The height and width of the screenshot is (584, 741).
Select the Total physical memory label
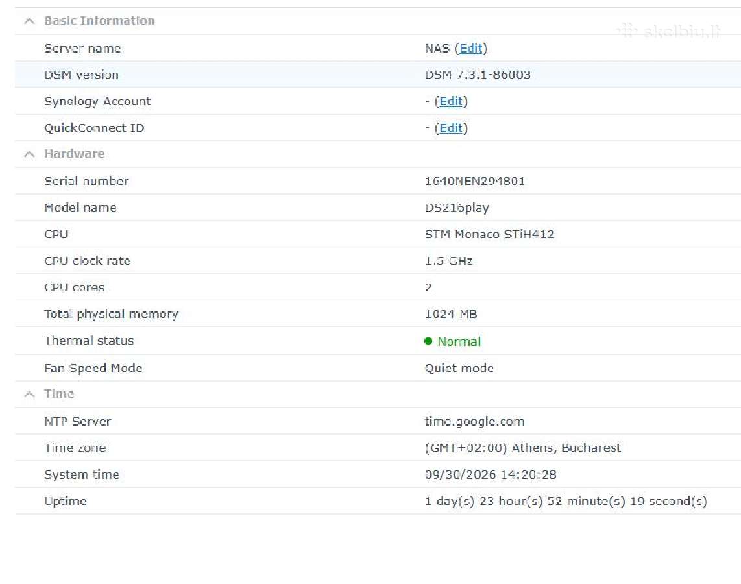click(x=111, y=314)
